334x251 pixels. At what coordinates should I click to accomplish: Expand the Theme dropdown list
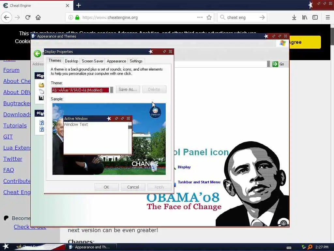point(112,90)
